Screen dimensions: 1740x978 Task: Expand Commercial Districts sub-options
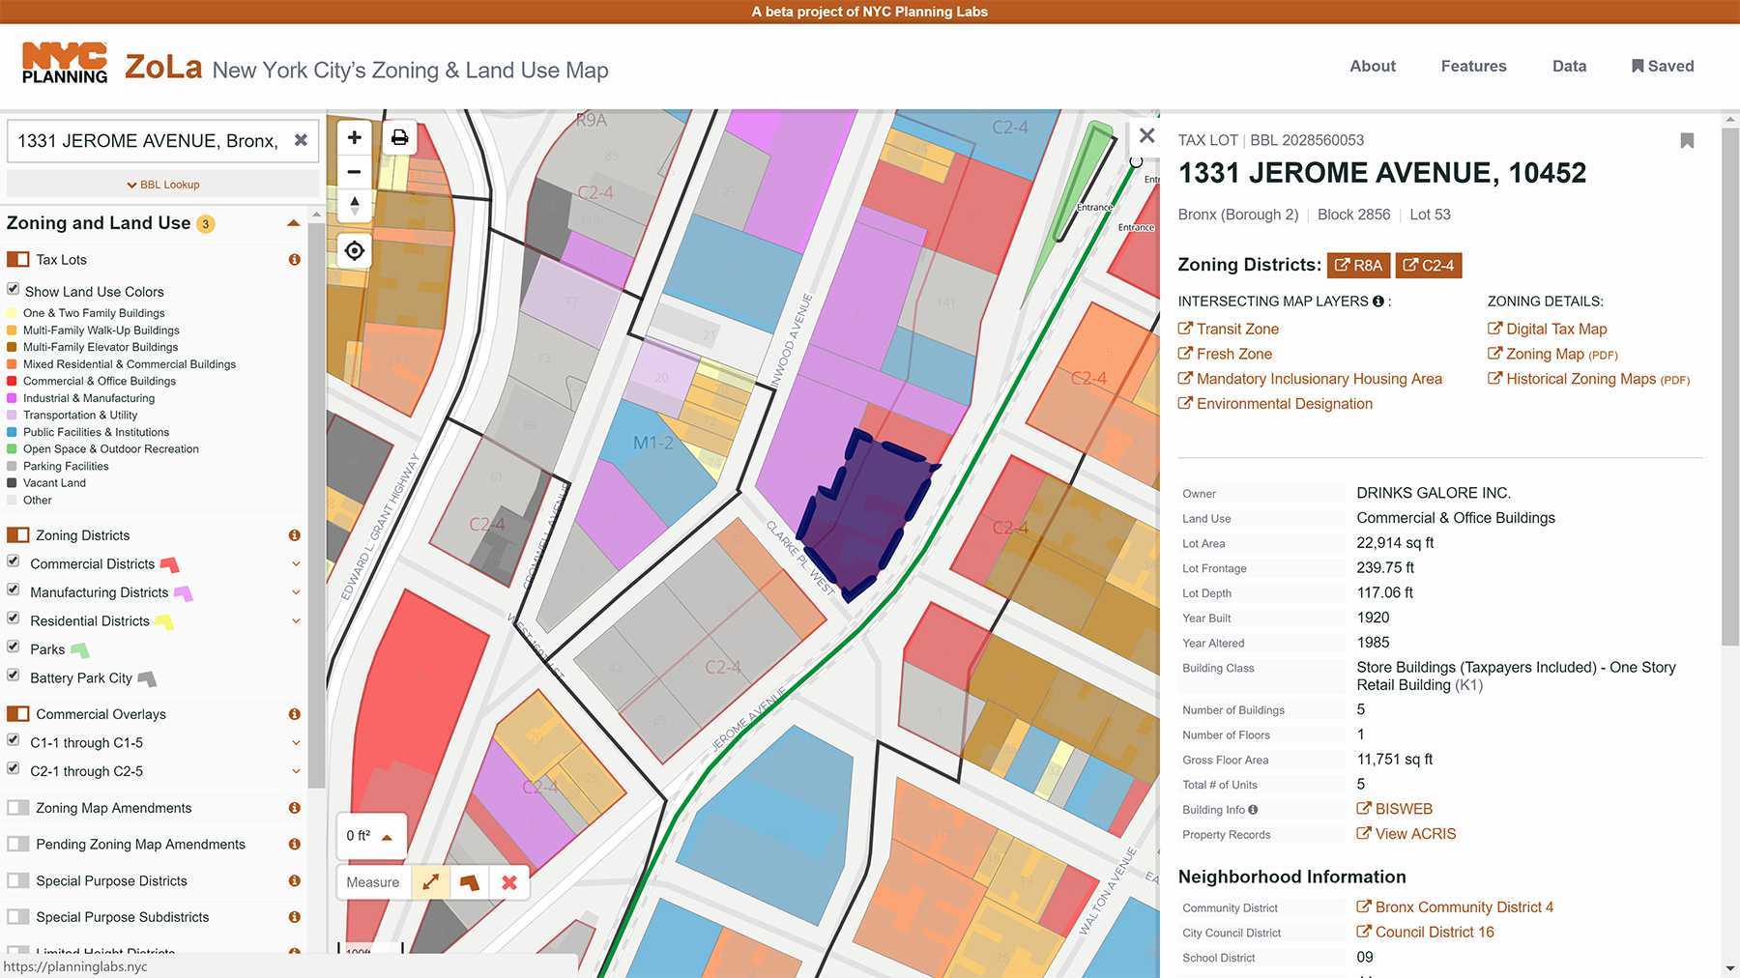296,564
